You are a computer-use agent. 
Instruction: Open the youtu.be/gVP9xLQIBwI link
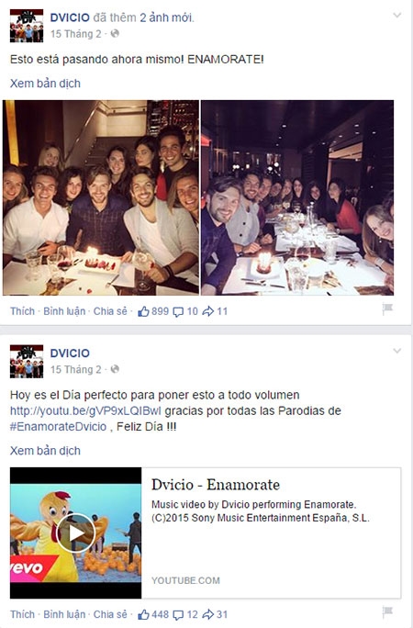85,410
